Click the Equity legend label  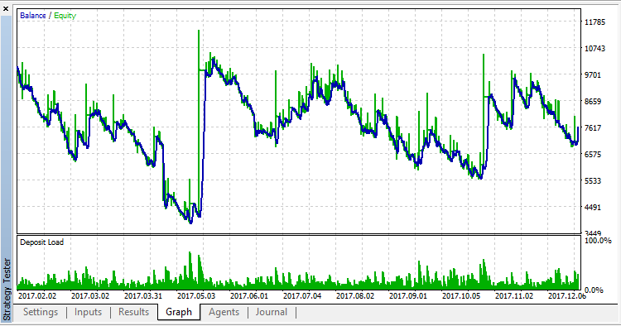click(65, 16)
